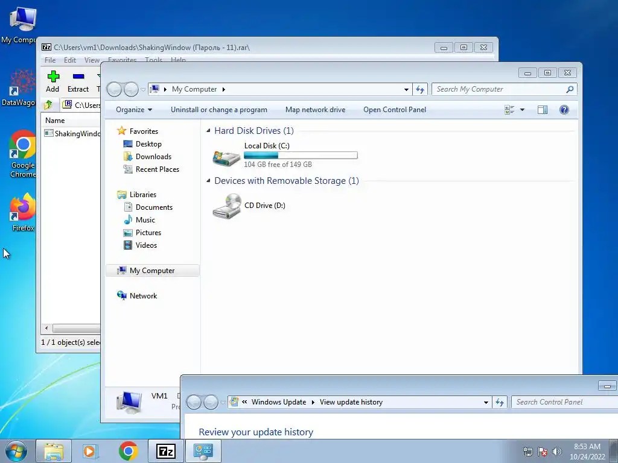The image size is (618, 463).
Task: Open the Edit menu in 7-Zip
Action: (x=70, y=60)
